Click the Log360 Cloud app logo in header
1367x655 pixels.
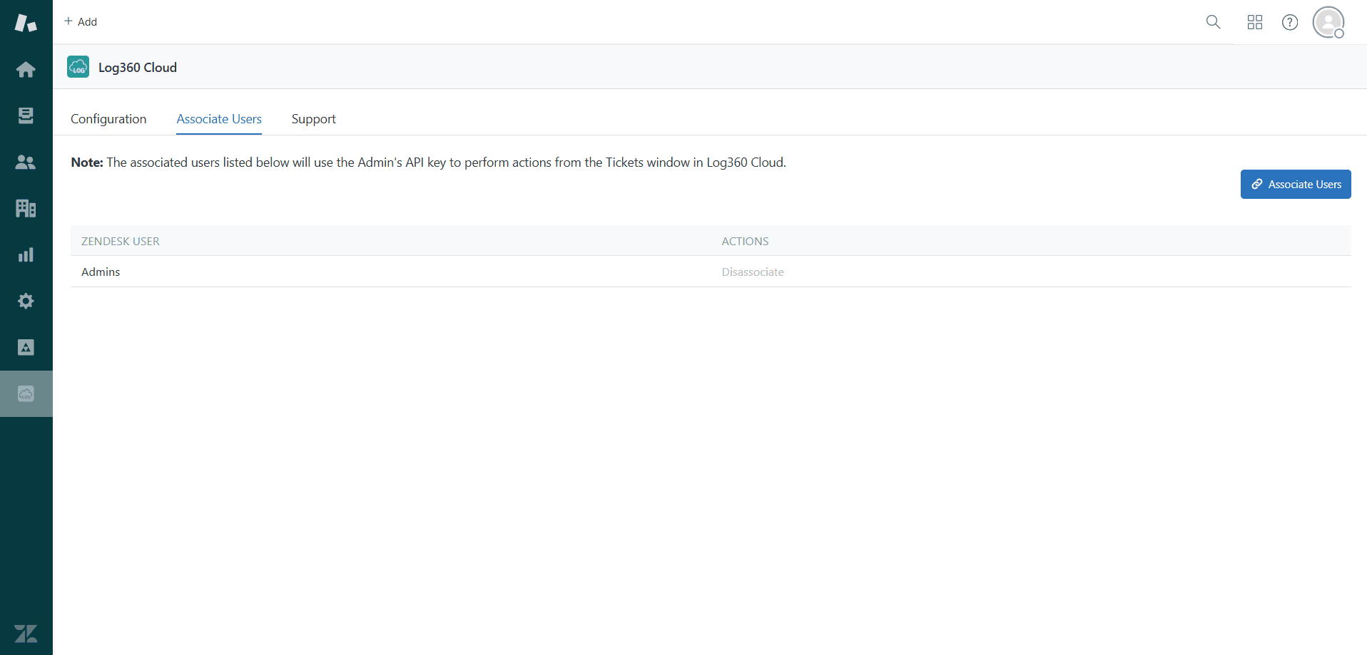tap(78, 67)
